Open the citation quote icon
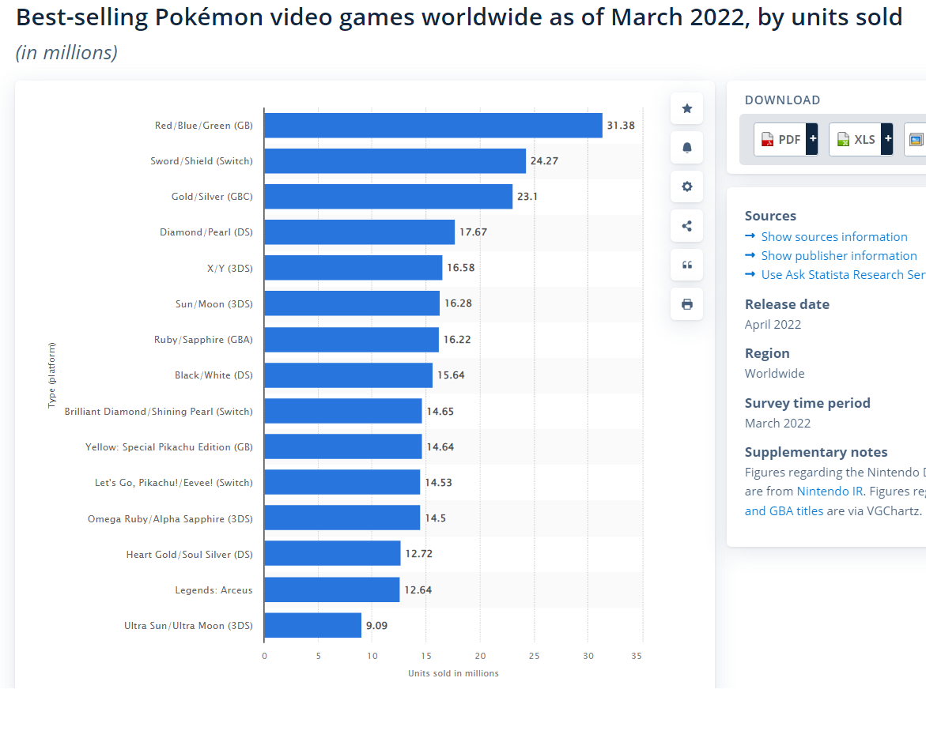The image size is (926, 742). (686, 265)
